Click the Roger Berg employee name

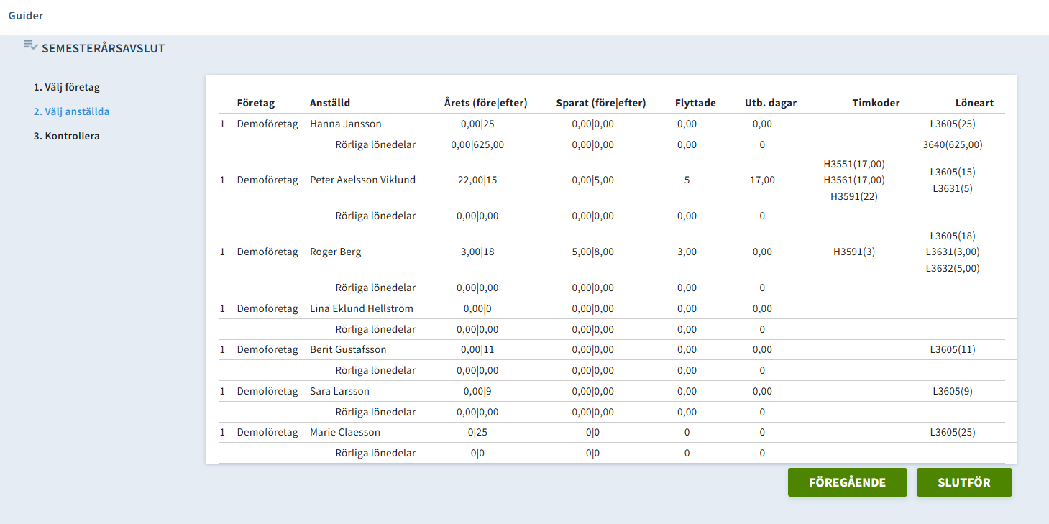coord(335,252)
